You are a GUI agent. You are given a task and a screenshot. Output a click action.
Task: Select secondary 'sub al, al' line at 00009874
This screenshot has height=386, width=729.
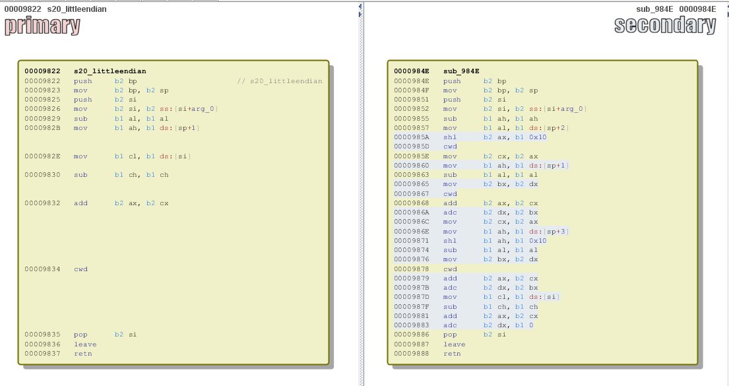466,250
